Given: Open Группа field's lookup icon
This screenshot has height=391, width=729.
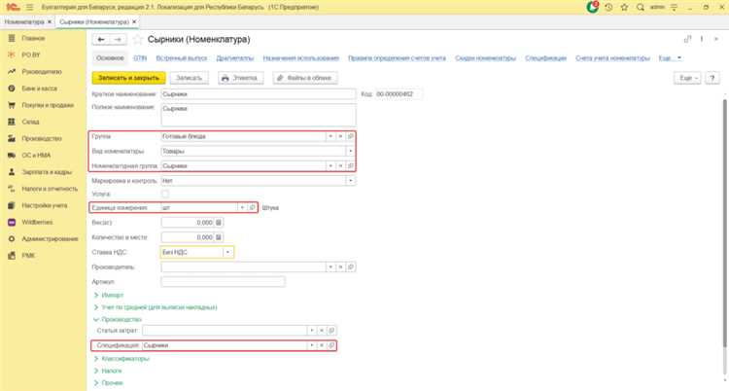Looking at the screenshot, I should coord(350,136).
